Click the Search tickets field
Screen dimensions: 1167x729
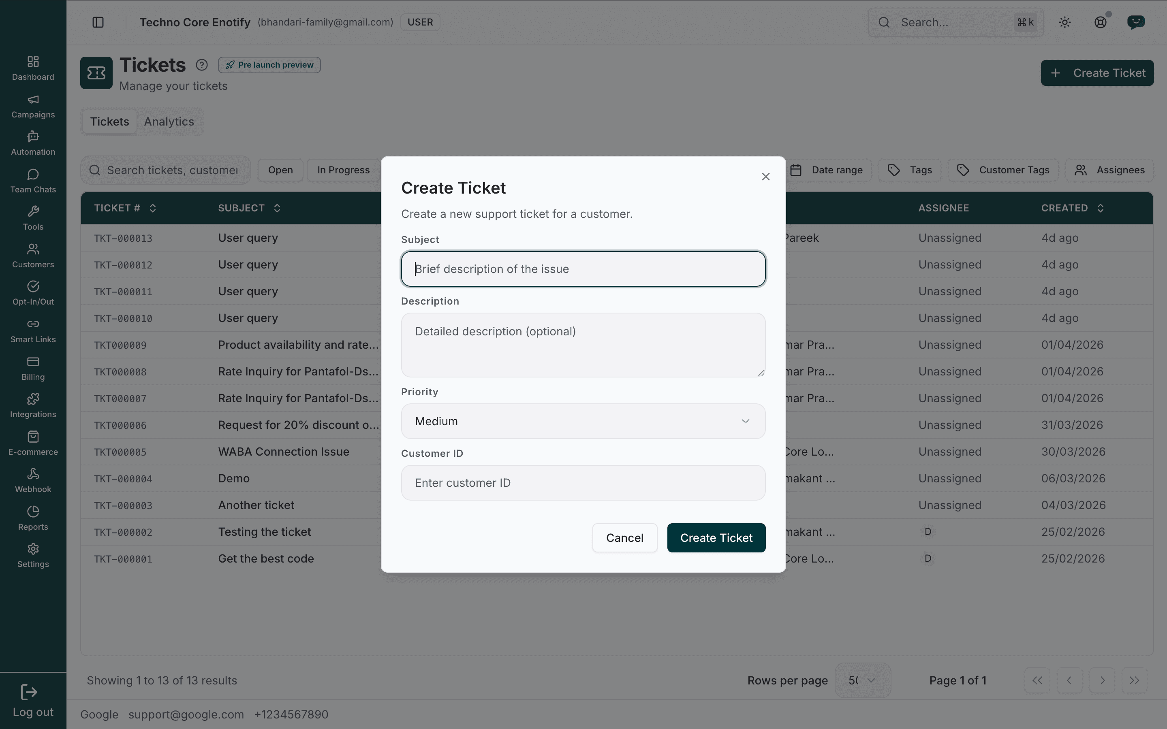pyautogui.click(x=165, y=170)
